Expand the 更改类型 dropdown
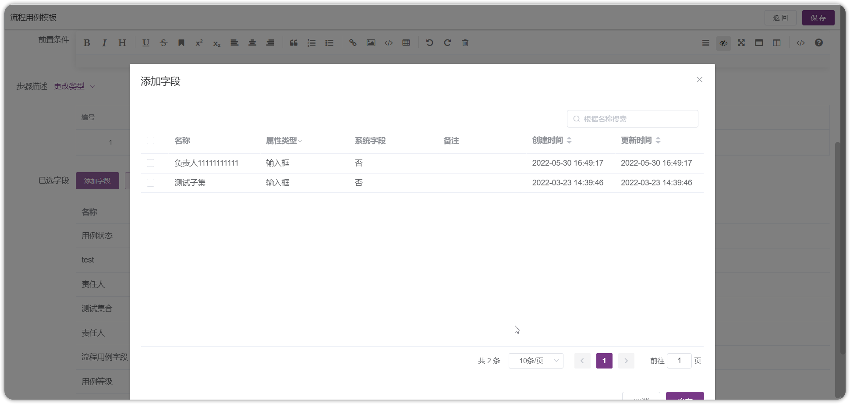 74,86
